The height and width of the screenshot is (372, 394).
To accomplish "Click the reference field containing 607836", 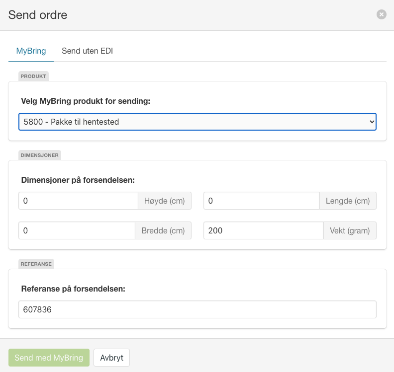I will 197,309.
